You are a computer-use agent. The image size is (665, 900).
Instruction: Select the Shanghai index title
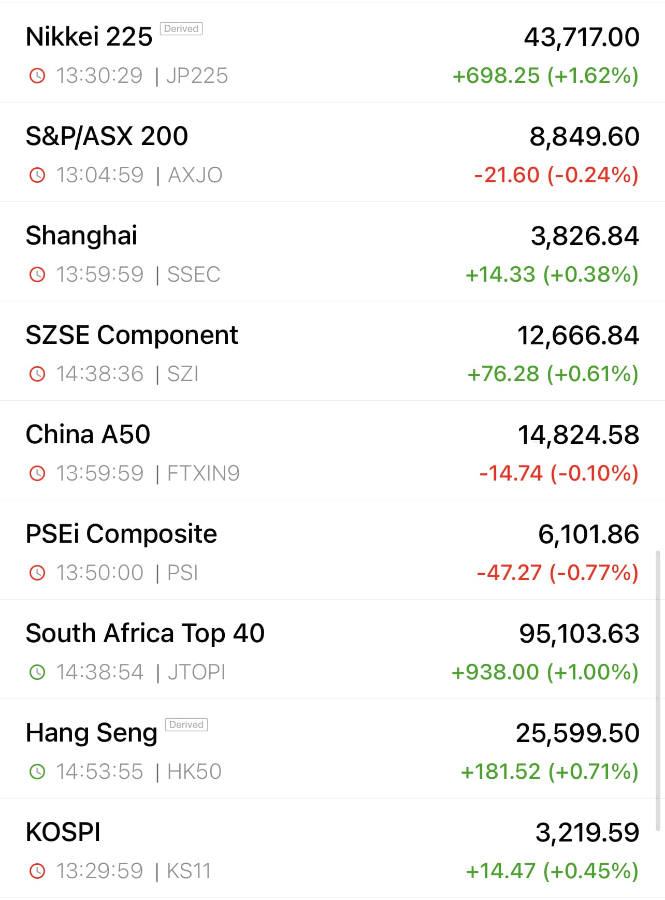click(x=81, y=236)
